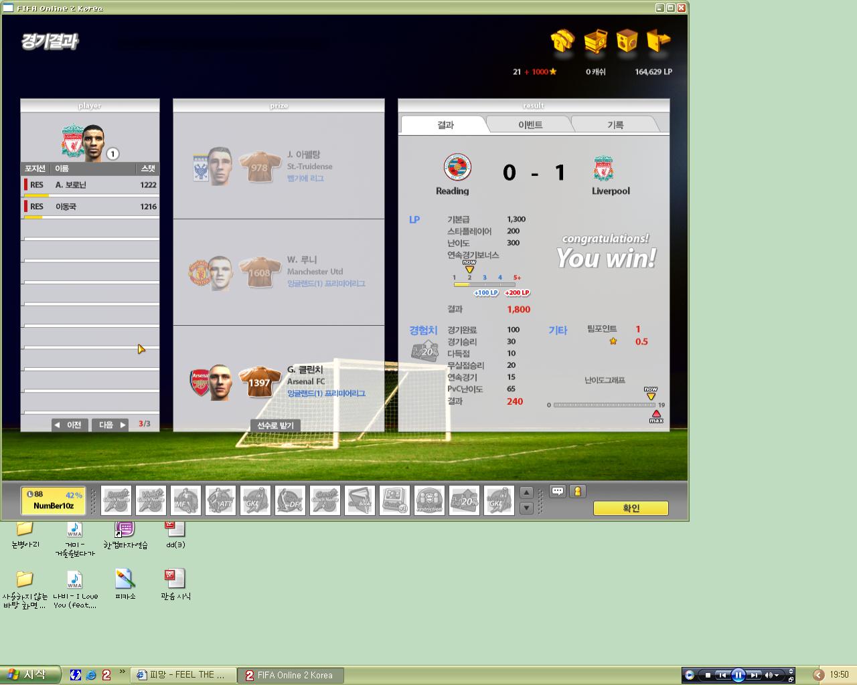Viewport: 857px width, 685px height.
Task: Click the yellow buddy figure icon
Action: [577, 491]
